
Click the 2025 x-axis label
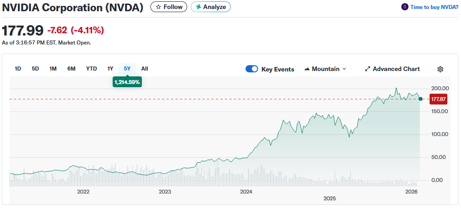[x=329, y=199]
